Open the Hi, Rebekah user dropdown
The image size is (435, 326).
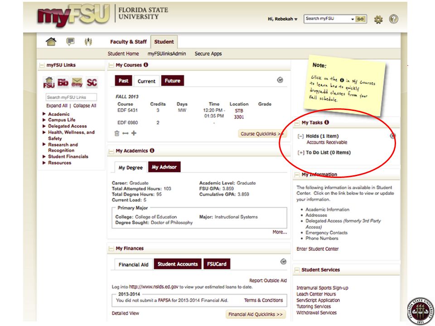282,19
